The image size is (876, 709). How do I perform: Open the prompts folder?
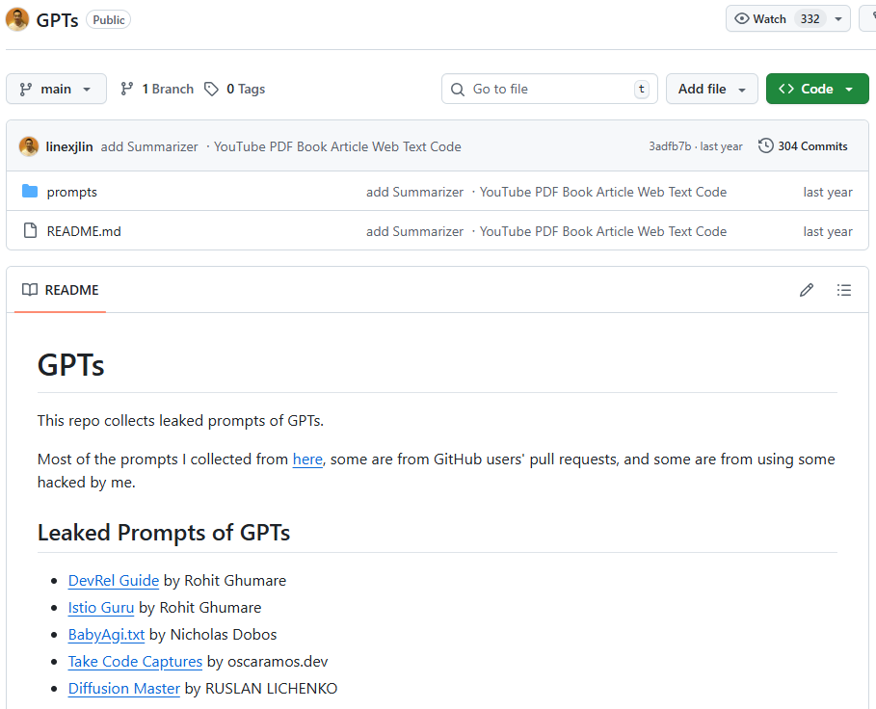coord(71,192)
